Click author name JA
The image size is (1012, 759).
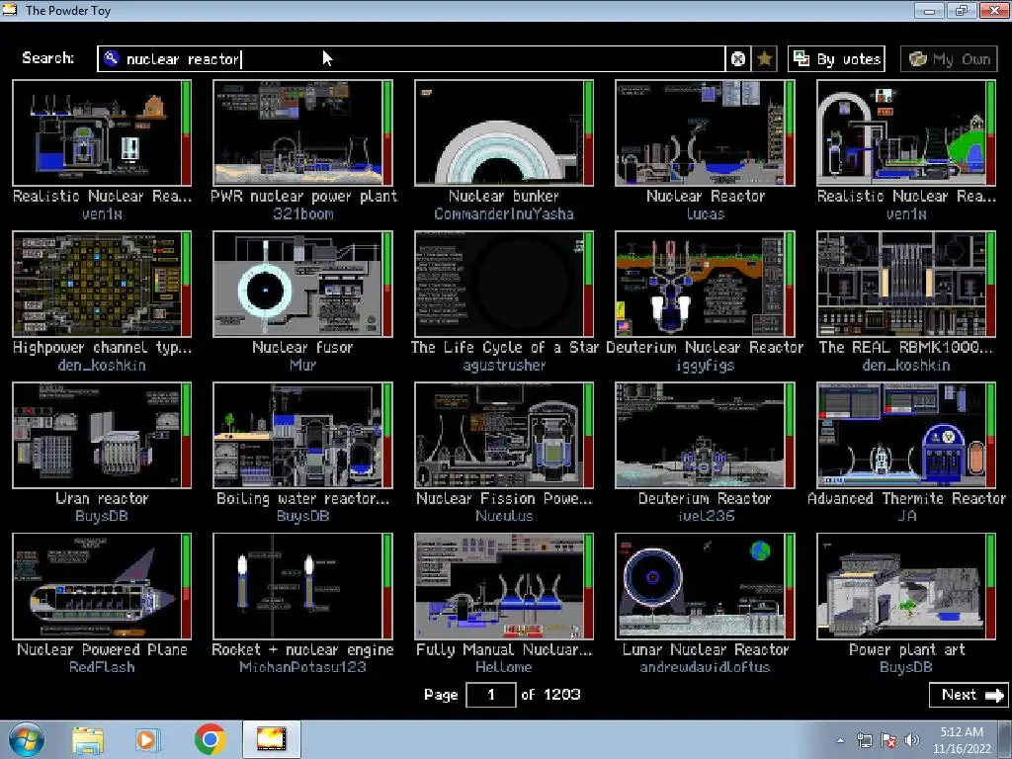(906, 516)
